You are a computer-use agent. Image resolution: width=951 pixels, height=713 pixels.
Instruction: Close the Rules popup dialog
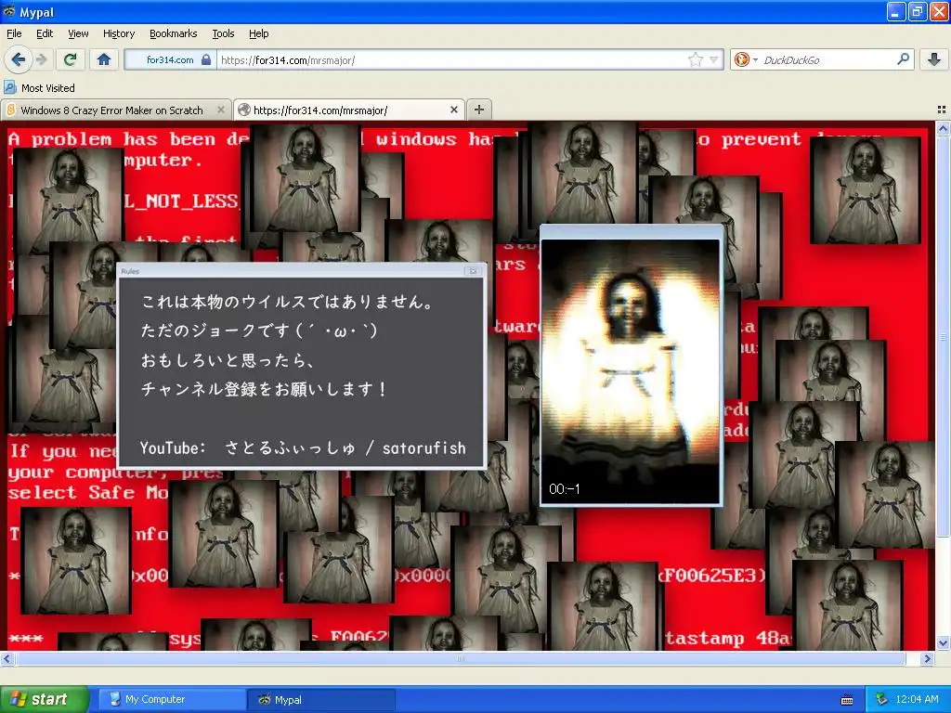tap(473, 271)
